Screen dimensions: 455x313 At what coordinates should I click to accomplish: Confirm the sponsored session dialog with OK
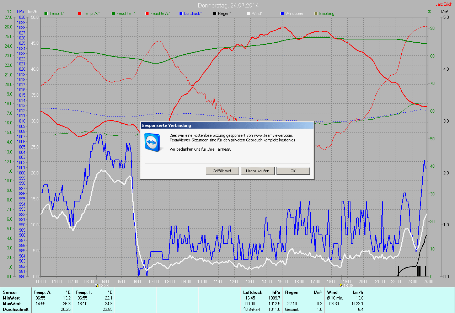(293, 171)
